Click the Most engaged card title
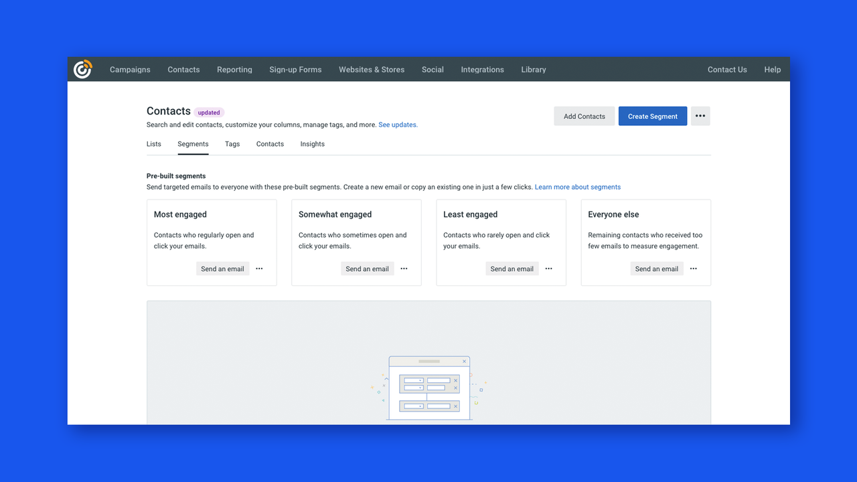 coord(180,214)
